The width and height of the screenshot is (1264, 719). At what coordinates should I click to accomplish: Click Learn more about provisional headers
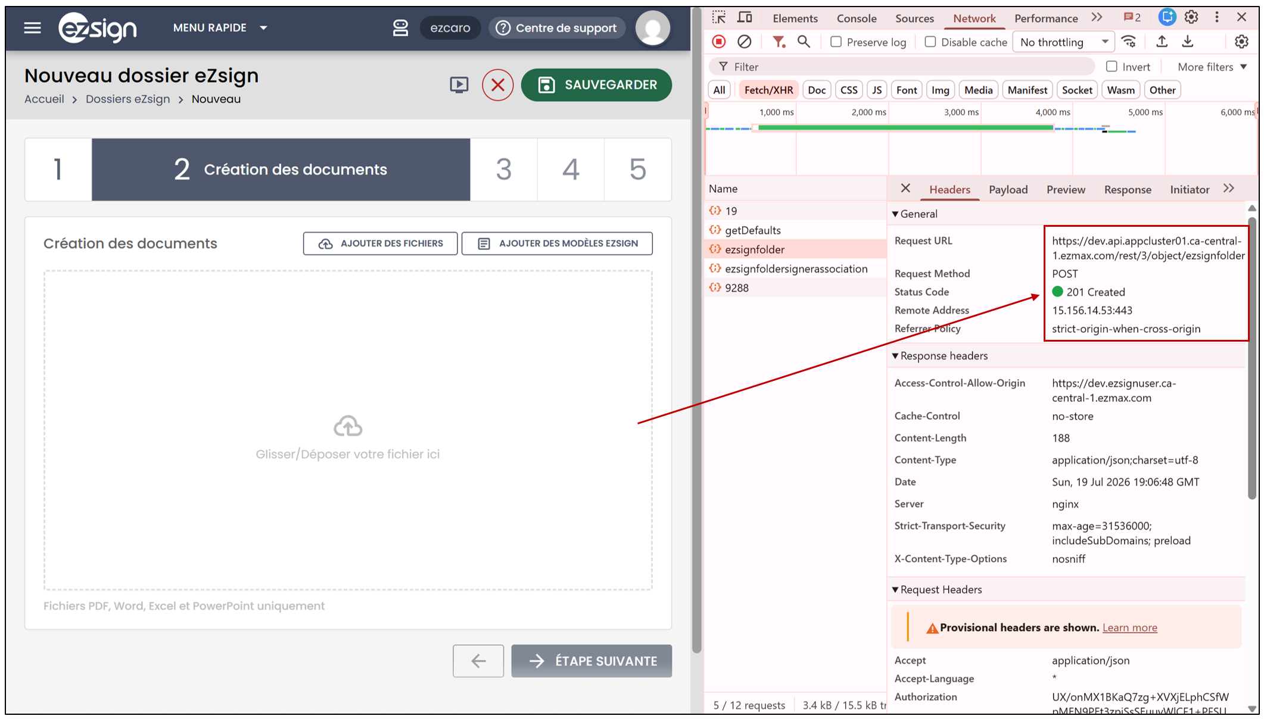coord(1129,627)
